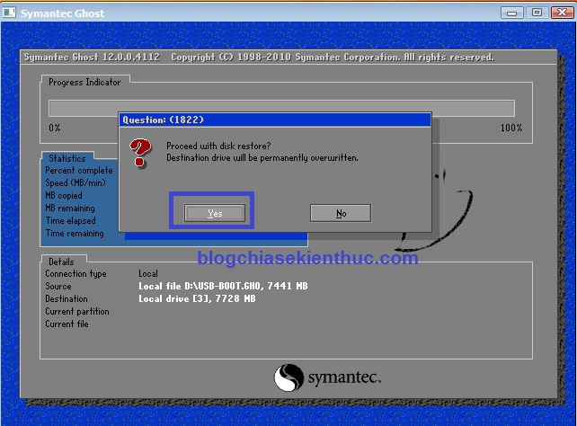Click the "100%" progress label
577x426 pixels.
coord(511,128)
